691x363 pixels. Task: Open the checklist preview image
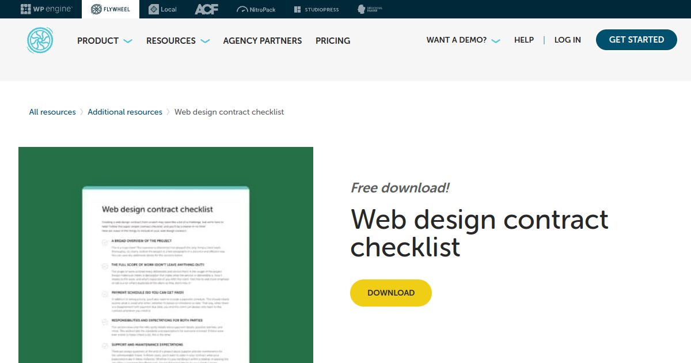166,255
